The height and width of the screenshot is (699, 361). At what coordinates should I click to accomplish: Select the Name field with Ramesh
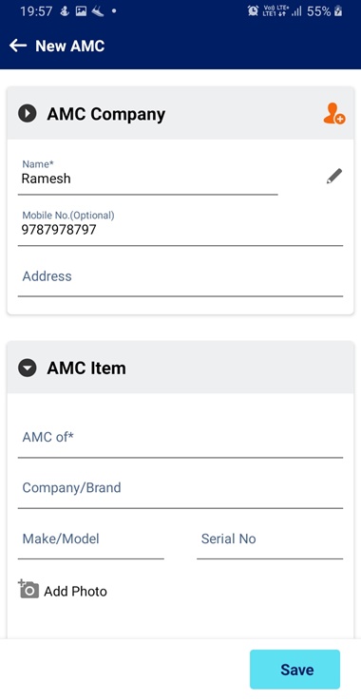pyautogui.click(x=147, y=177)
